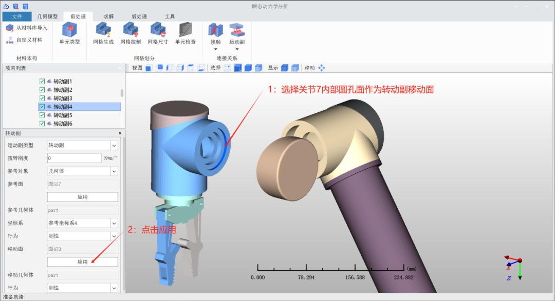Image resolution: width=555 pixels, height=301 pixels.
Task: Close the 转动副 properties panel
Action: [x=120, y=133]
